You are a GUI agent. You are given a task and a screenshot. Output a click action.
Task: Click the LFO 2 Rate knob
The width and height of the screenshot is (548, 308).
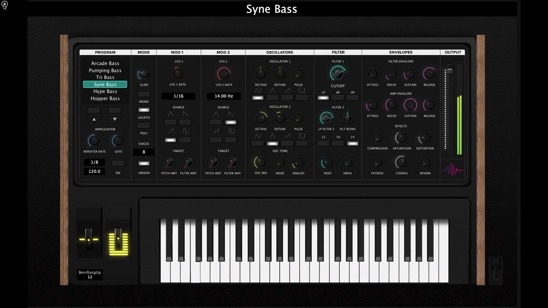(x=224, y=74)
